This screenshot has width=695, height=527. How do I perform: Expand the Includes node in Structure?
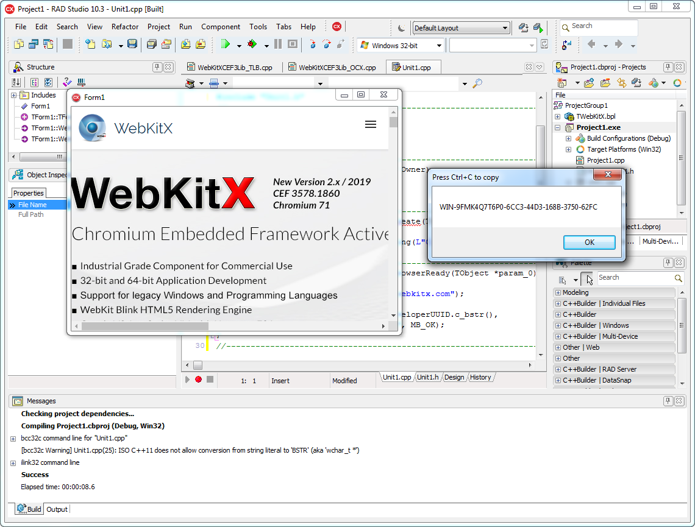[14, 95]
